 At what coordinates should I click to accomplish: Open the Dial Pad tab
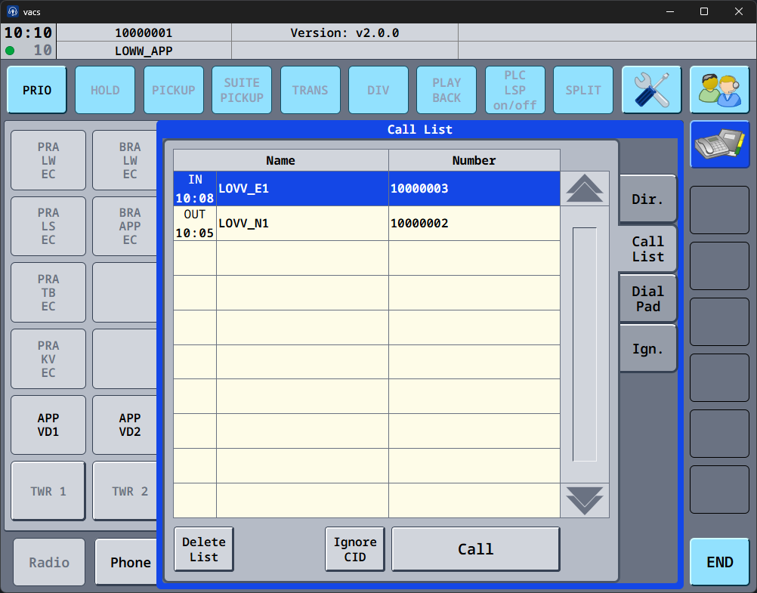[647, 299]
